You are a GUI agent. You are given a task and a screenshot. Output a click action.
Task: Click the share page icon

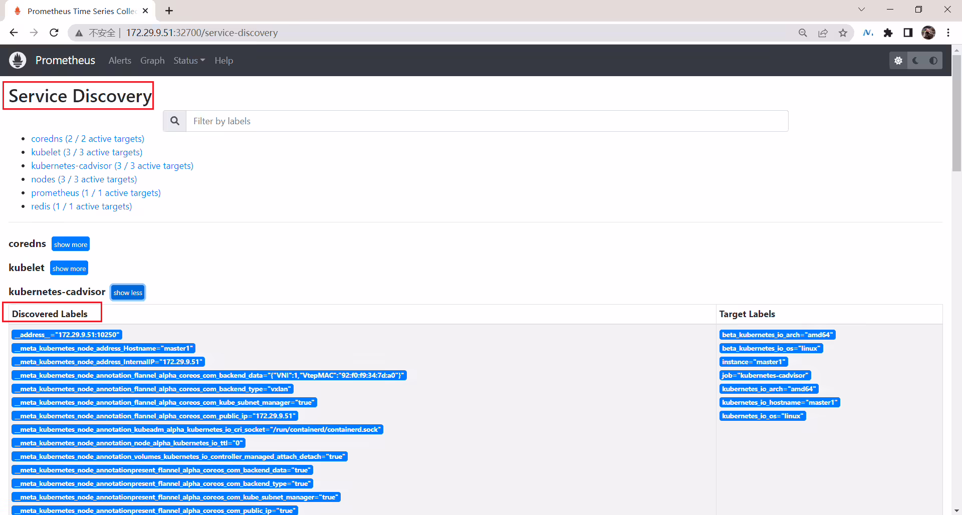(x=823, y=33)
